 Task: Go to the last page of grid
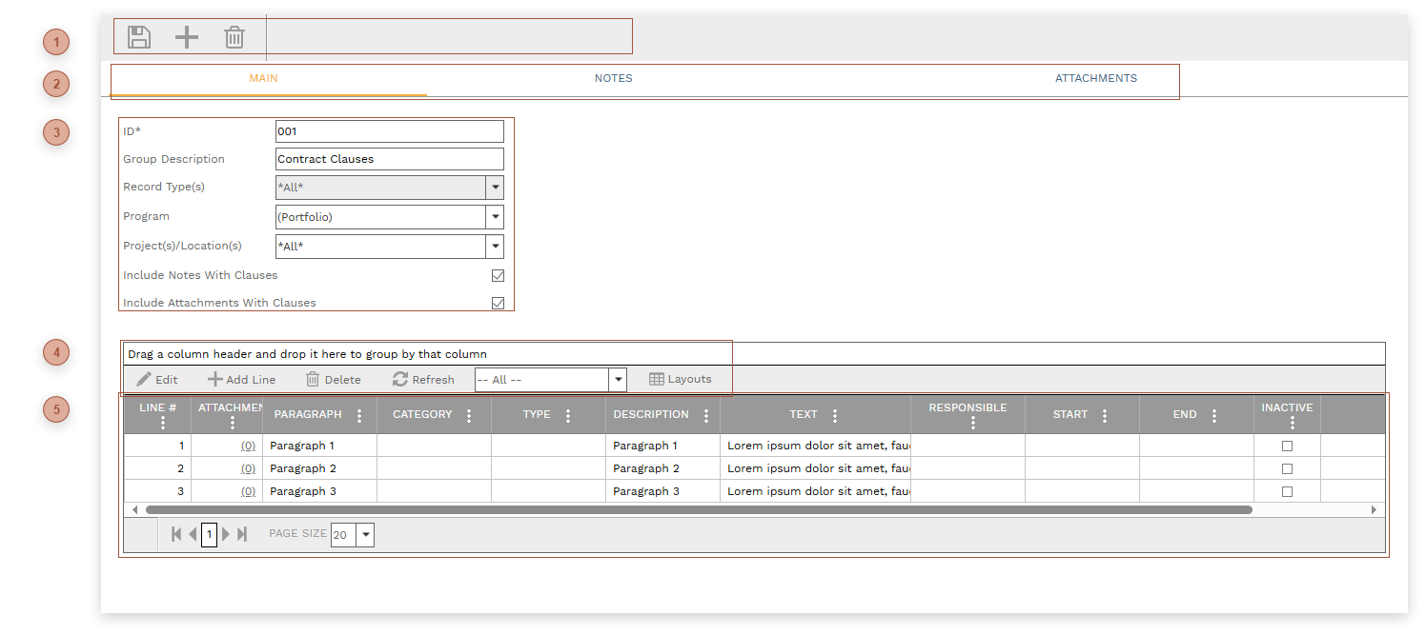click(242, 534)
